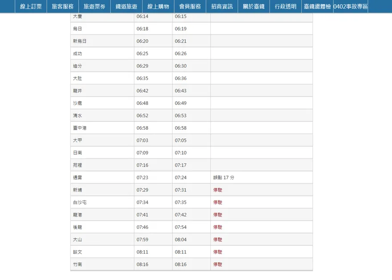Open the 會員服務 menu
Image resolution: width=392 pixels, height=280 pixels.
pos(190,7)
